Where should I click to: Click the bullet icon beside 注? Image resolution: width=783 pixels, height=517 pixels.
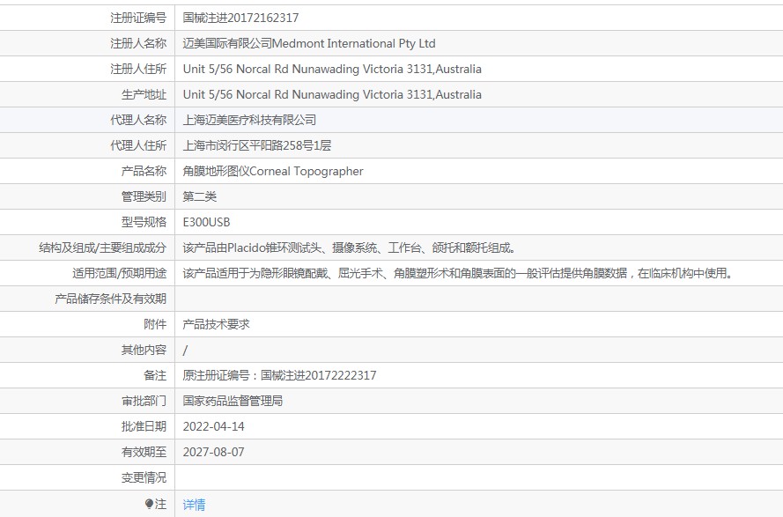149,504
